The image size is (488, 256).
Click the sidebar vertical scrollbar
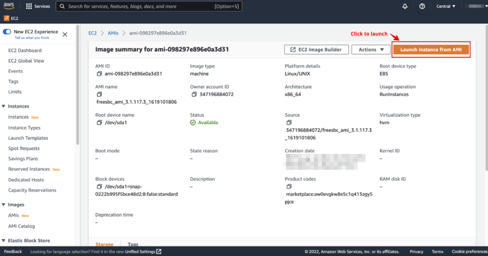point(77,84)
